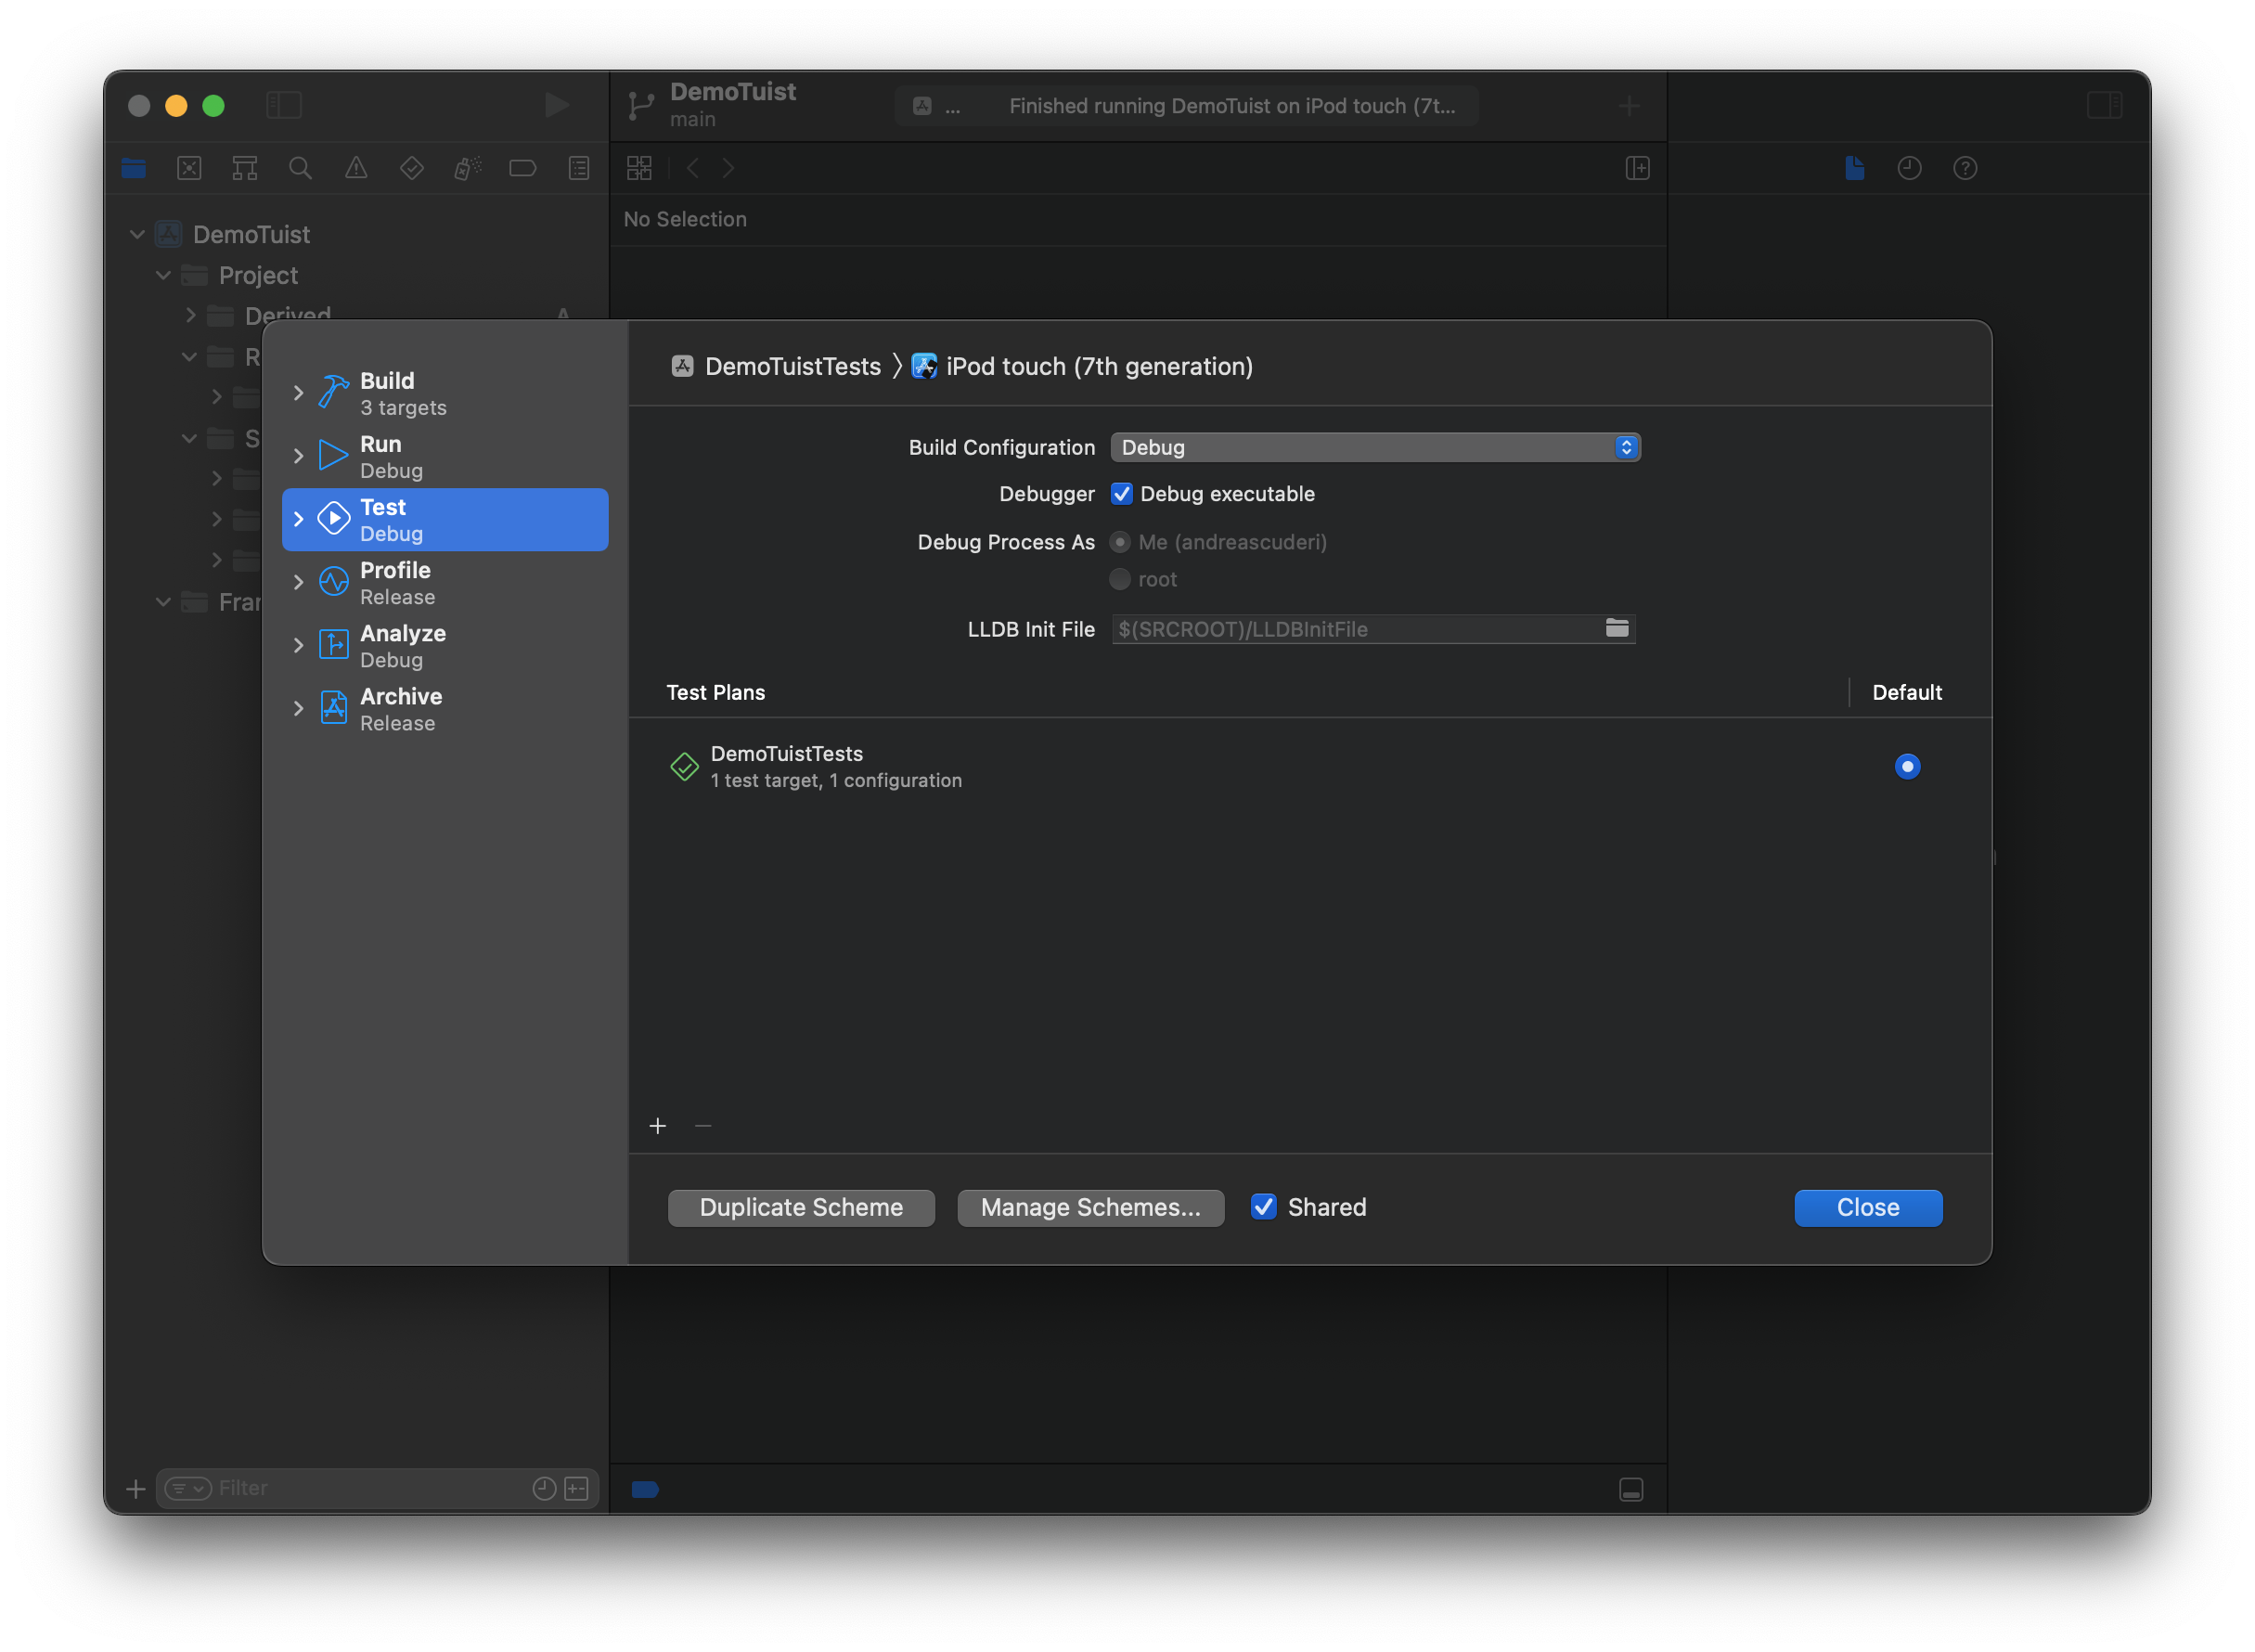Select the Build scheme action

coord(445,393)
